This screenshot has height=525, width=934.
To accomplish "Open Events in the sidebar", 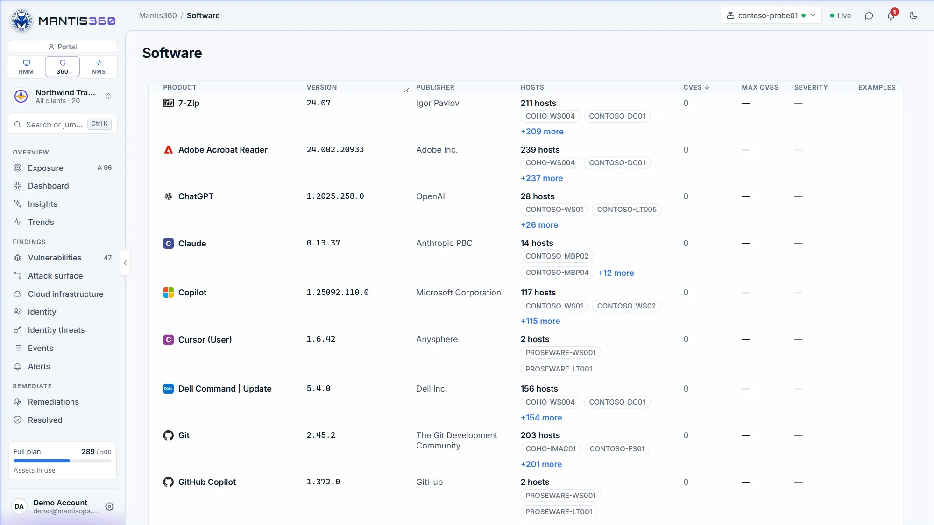I will (63, 348).
